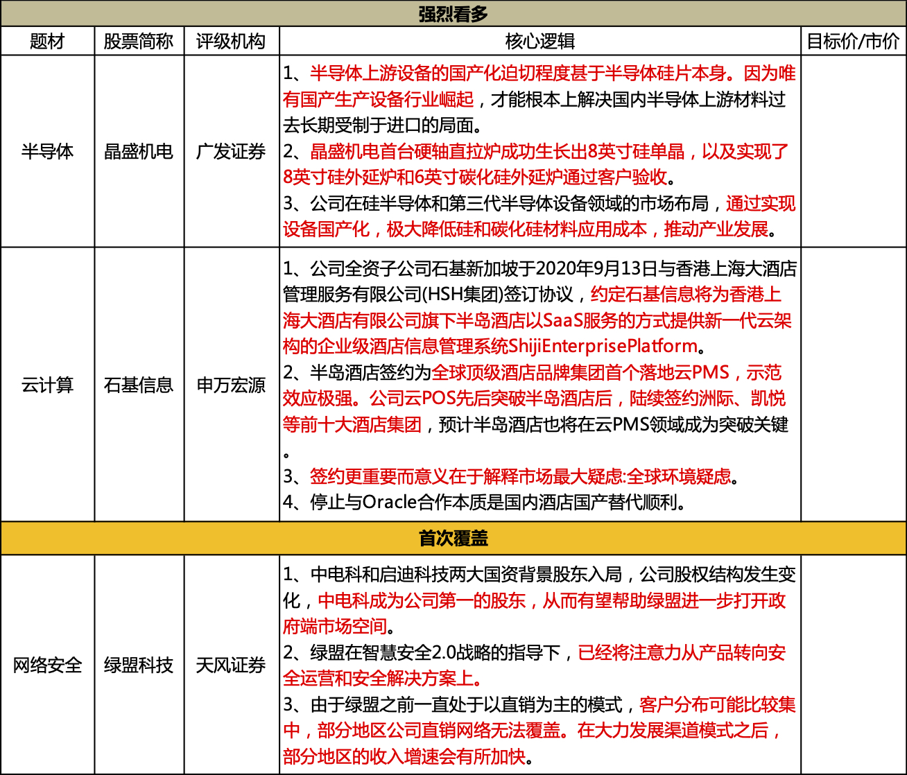Click the empty 目标价/市价 cell for 石基信息
The width and height of the screenshot is (907, 775).
coord(854,385)
